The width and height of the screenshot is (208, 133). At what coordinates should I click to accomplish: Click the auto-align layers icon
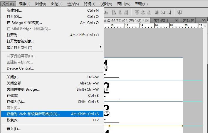(180, 12)
